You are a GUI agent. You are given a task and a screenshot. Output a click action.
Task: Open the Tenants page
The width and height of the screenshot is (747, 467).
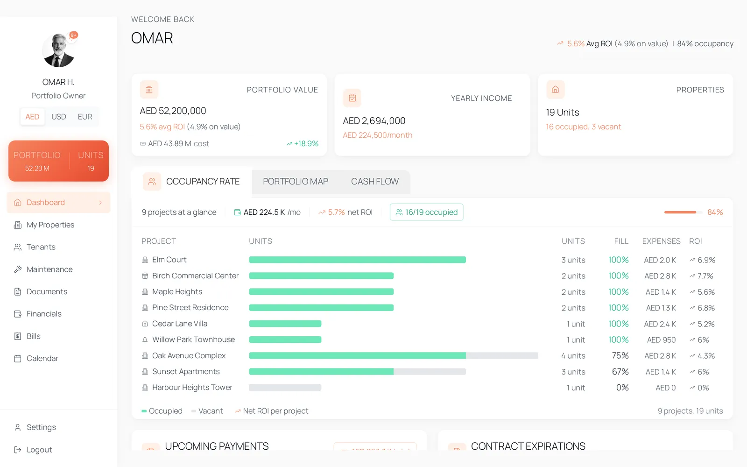59,247
